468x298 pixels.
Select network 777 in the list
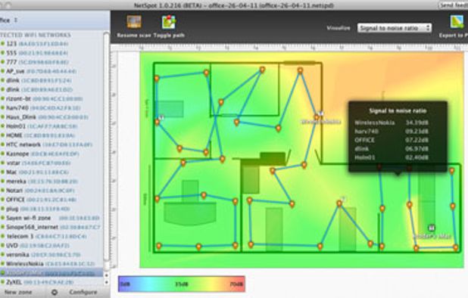tap(52, 62)
